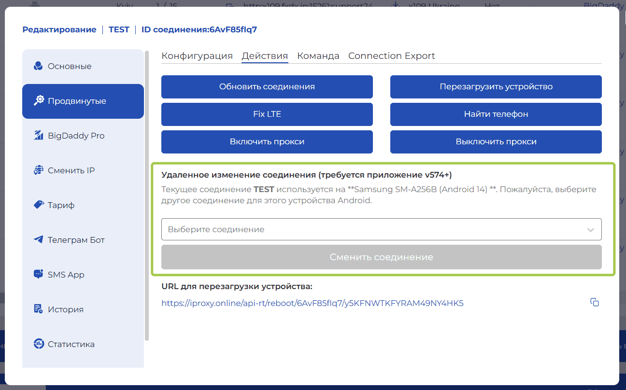Click the Редактирование header title
This screenshot has width=626, height=390.
point(59,29)
